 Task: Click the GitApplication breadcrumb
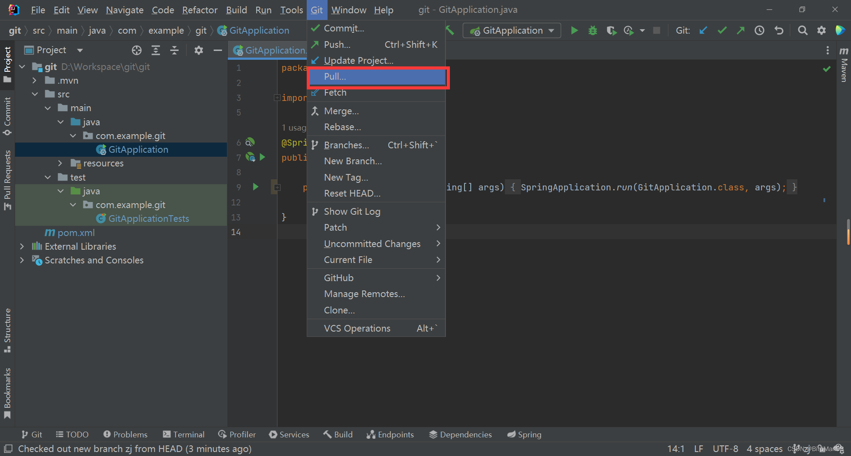(x=254, y=31)
